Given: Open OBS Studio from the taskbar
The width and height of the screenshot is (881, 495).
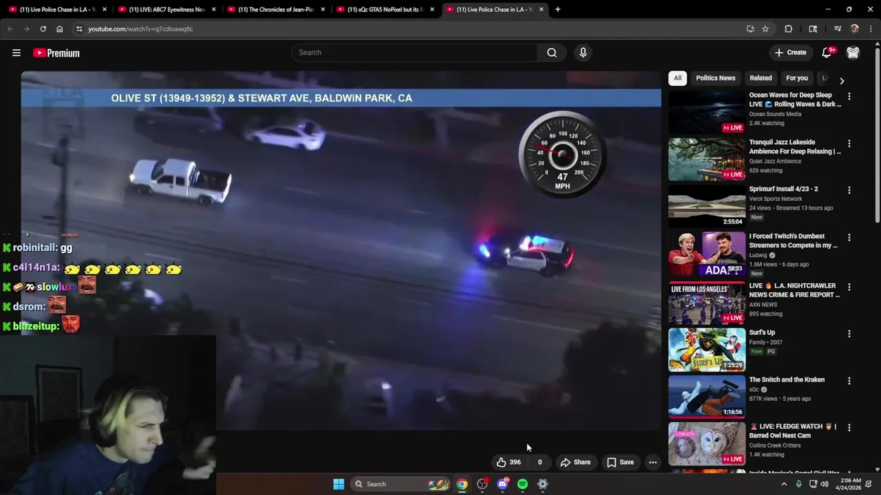Looking at the screenshot, I should coord(482,484).
